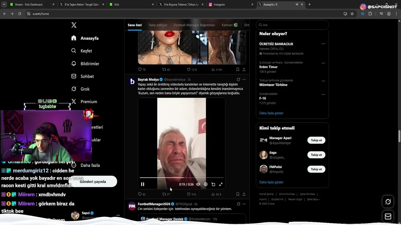Select the Sana özel tab
The height and width of the screenshot is (225, 401).
tap(135, 25)
